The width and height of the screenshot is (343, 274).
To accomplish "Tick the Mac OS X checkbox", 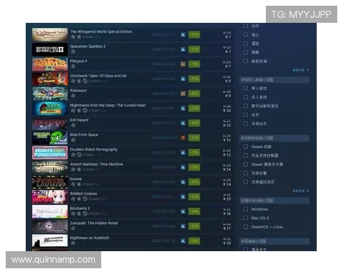I will (245, 218).
